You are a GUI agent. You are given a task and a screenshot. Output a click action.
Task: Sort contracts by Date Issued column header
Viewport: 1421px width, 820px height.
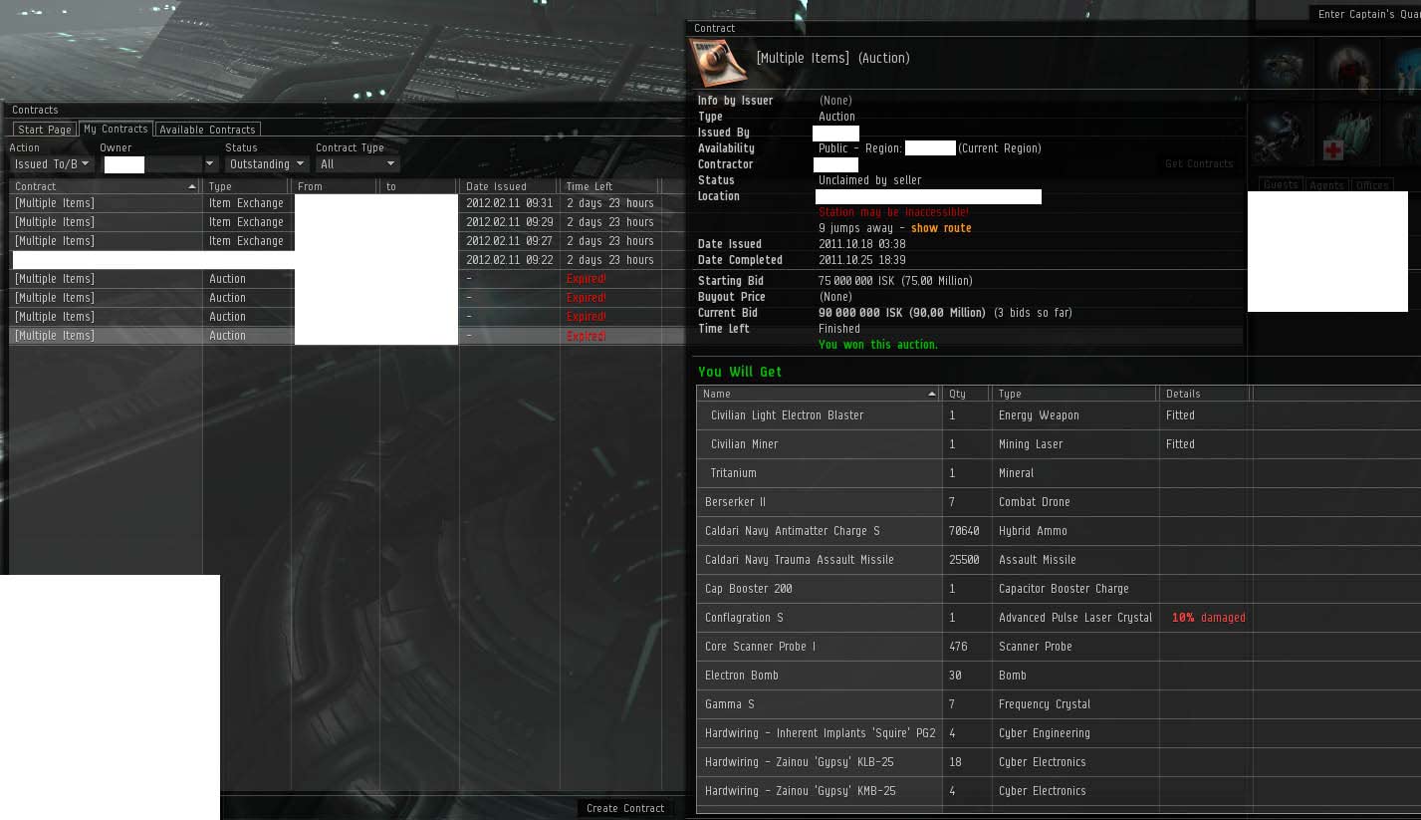509,186
